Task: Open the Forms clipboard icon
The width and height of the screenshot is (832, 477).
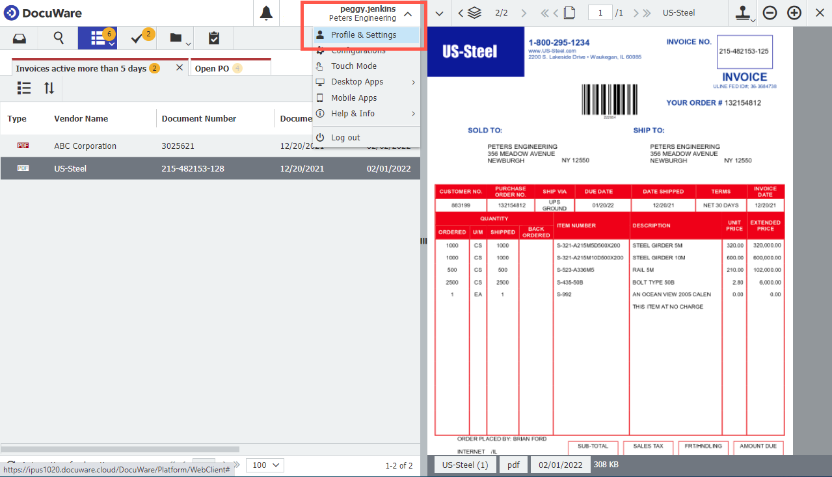Action: click(x=213, y=38)
